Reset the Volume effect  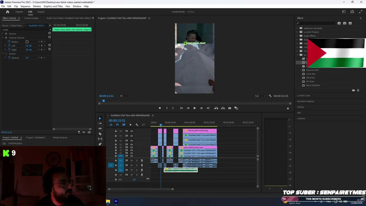pyautogui.click(x=49, y=33)
